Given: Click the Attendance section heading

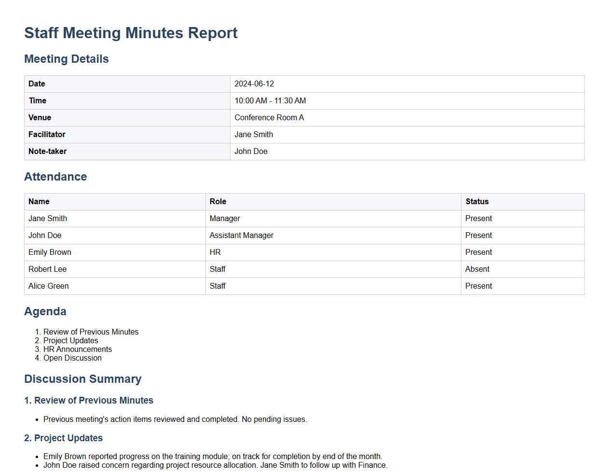Looking at the screenshot, I should click(x=55, y=177).
